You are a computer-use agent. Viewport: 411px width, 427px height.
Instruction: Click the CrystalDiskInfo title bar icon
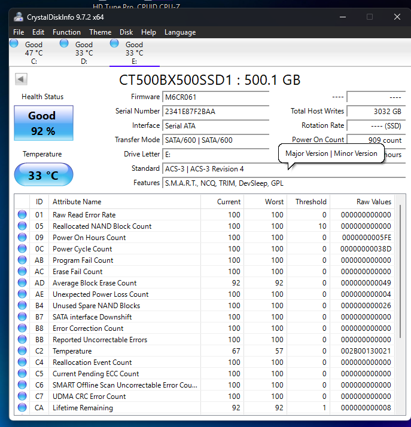(19, 17)
